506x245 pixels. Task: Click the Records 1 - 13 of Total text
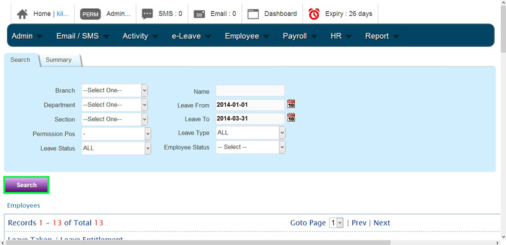(56, 223)
